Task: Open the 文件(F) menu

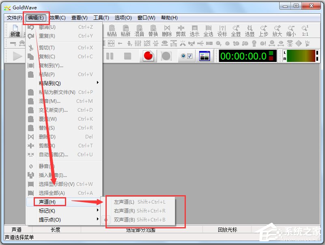Action: point(14,18)
